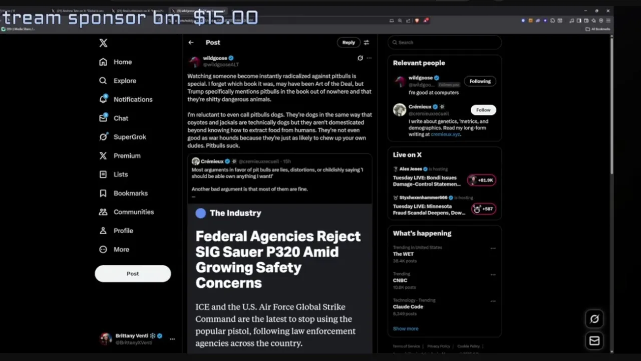Viewport: 641px width, 361px height.
Task: Open Chat messages in the sidebar
Action: [x=114, y=118]
